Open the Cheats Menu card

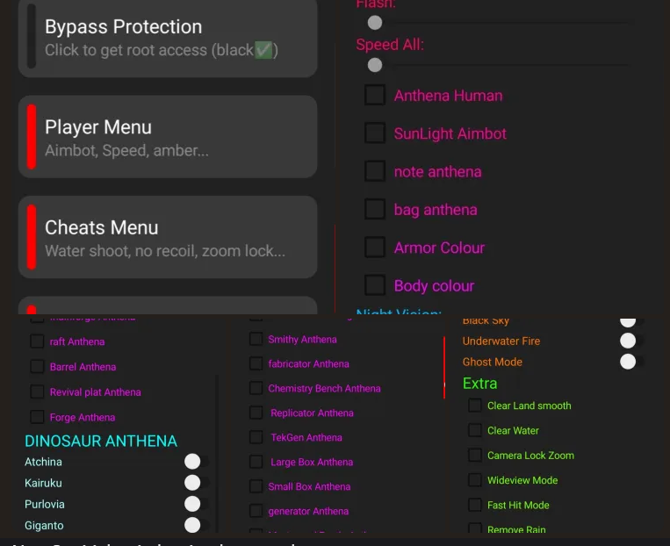pyautogui.click(x=167, y=238)
